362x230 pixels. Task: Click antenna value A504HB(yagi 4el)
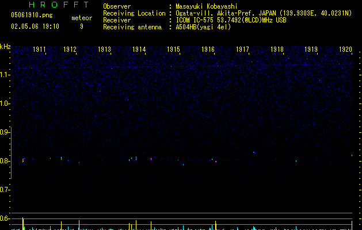point(203,27)
